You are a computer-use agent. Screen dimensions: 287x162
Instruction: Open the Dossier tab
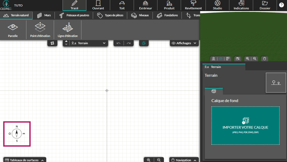coord(265,5)
